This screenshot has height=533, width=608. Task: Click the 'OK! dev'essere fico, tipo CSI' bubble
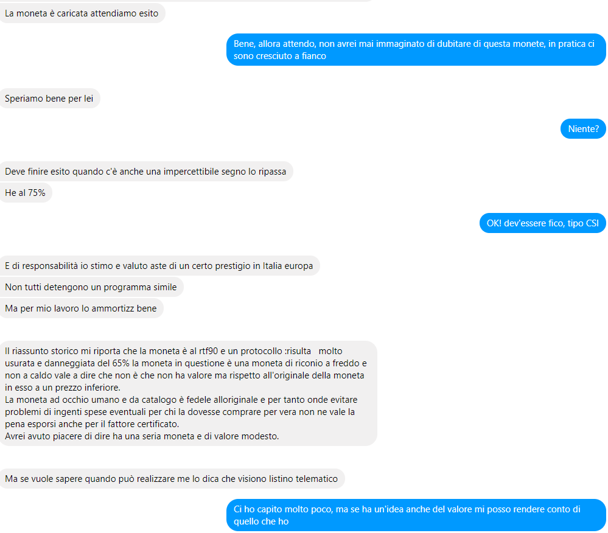coord(542,223)
